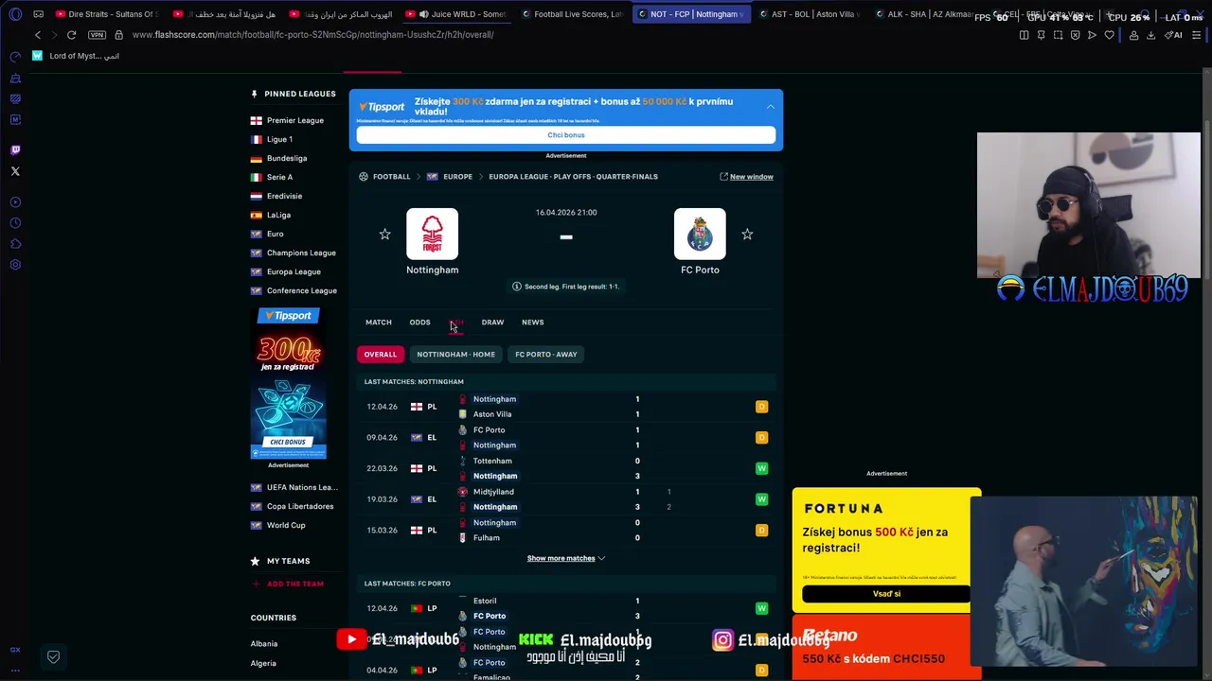Open the 12.04.26 Nottingham vs Aston Villa row
Viewport: 1212px width, 681px height.
pyautogui.click(x=566, y=407)
